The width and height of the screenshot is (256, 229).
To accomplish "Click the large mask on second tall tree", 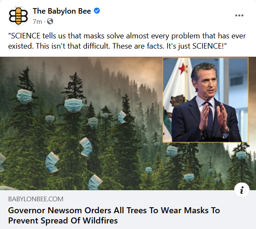I will click(x=74, y=105).
